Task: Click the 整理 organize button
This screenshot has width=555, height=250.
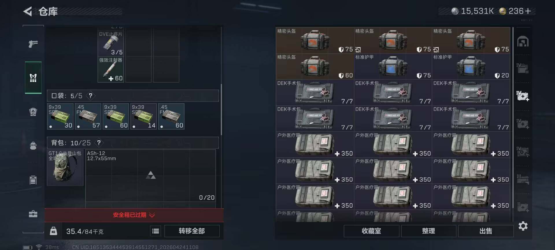Action: [x=428, y=231]
